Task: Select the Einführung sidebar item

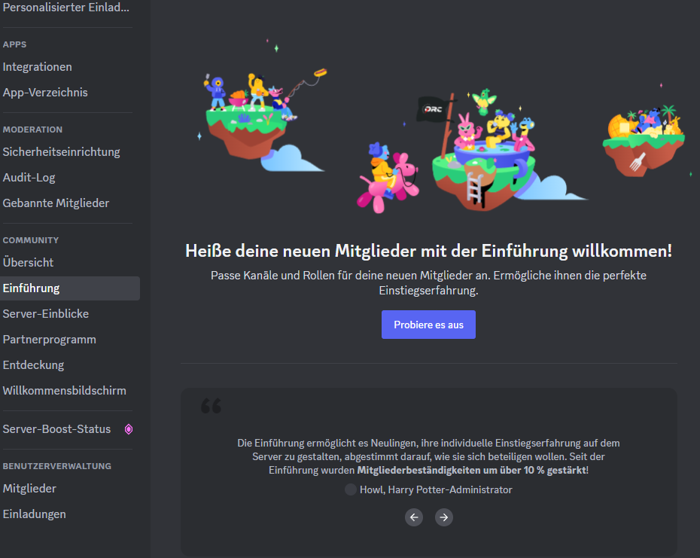Action: (x=70, y=288)
